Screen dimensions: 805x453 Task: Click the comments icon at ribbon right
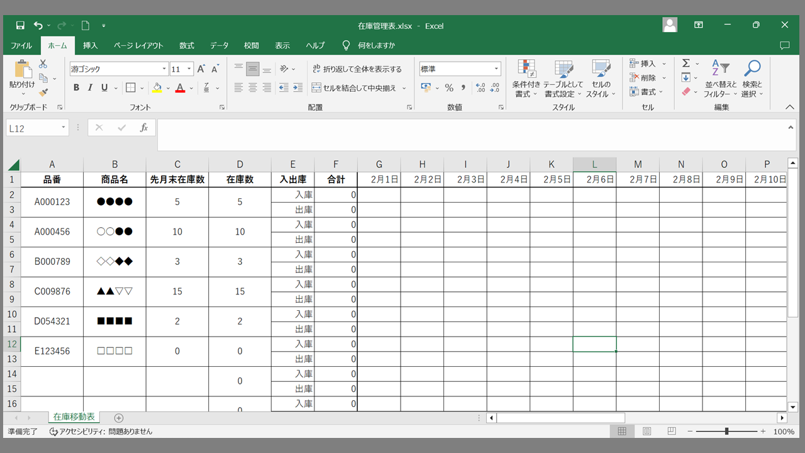click(784, 45)
